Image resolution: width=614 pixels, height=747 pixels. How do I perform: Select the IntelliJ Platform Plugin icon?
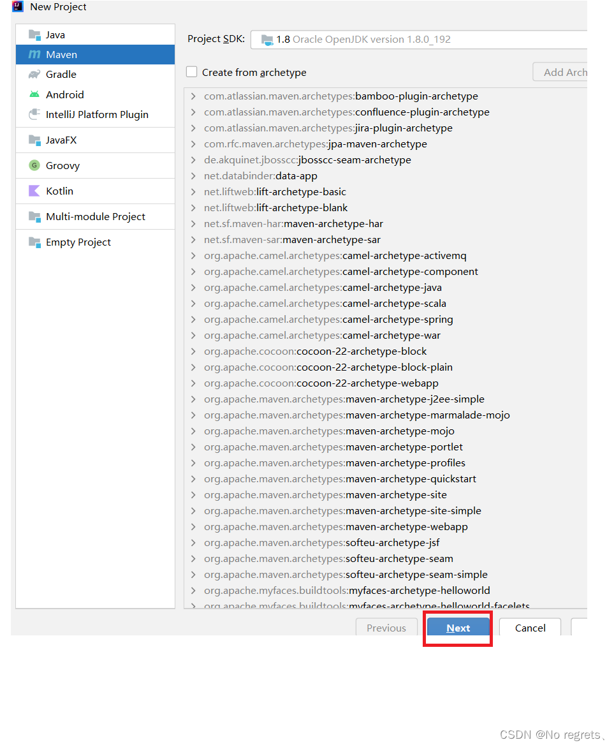pyautogui.click(x=34, y=115)
